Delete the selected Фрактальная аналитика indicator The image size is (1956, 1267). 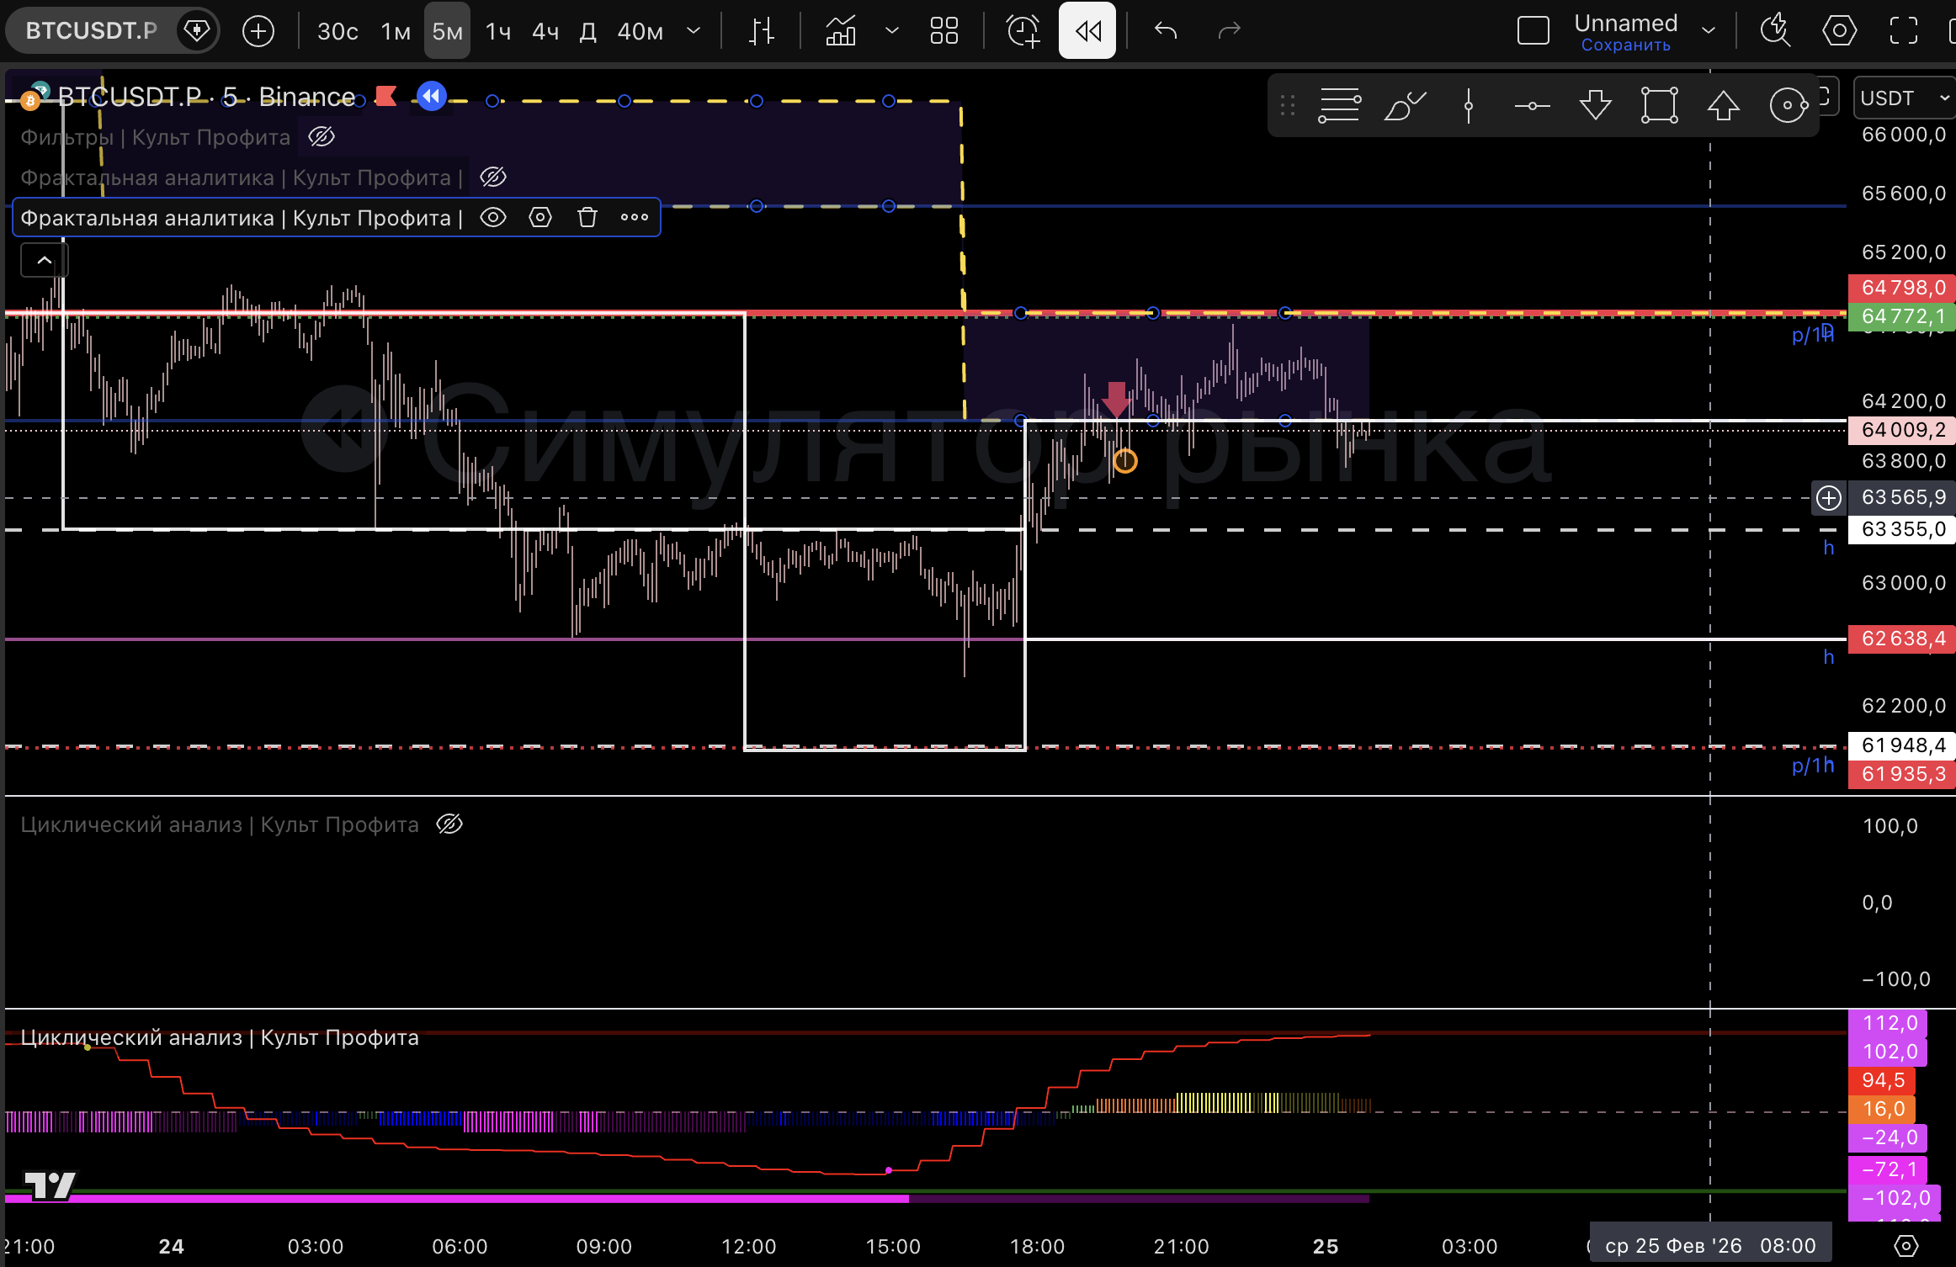pyautogui.click(x=587, y=218)
